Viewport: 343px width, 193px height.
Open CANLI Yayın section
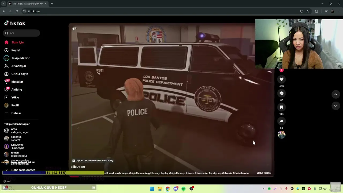(x=20, y=74)
